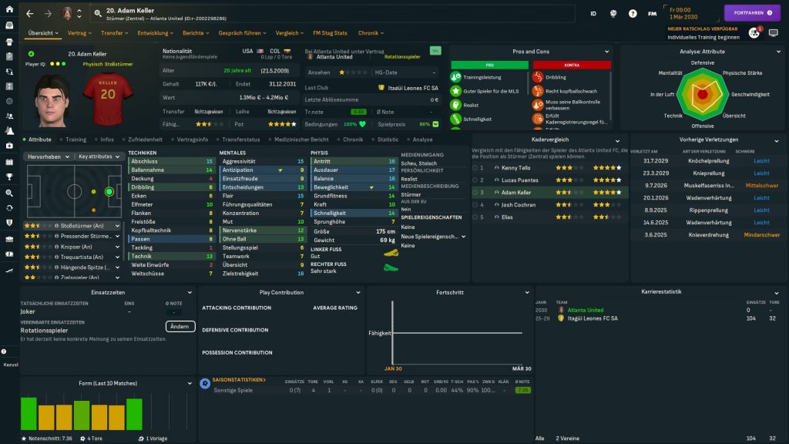
Task: Expand the Key attributes dropdown
Action: coord(100,156)
